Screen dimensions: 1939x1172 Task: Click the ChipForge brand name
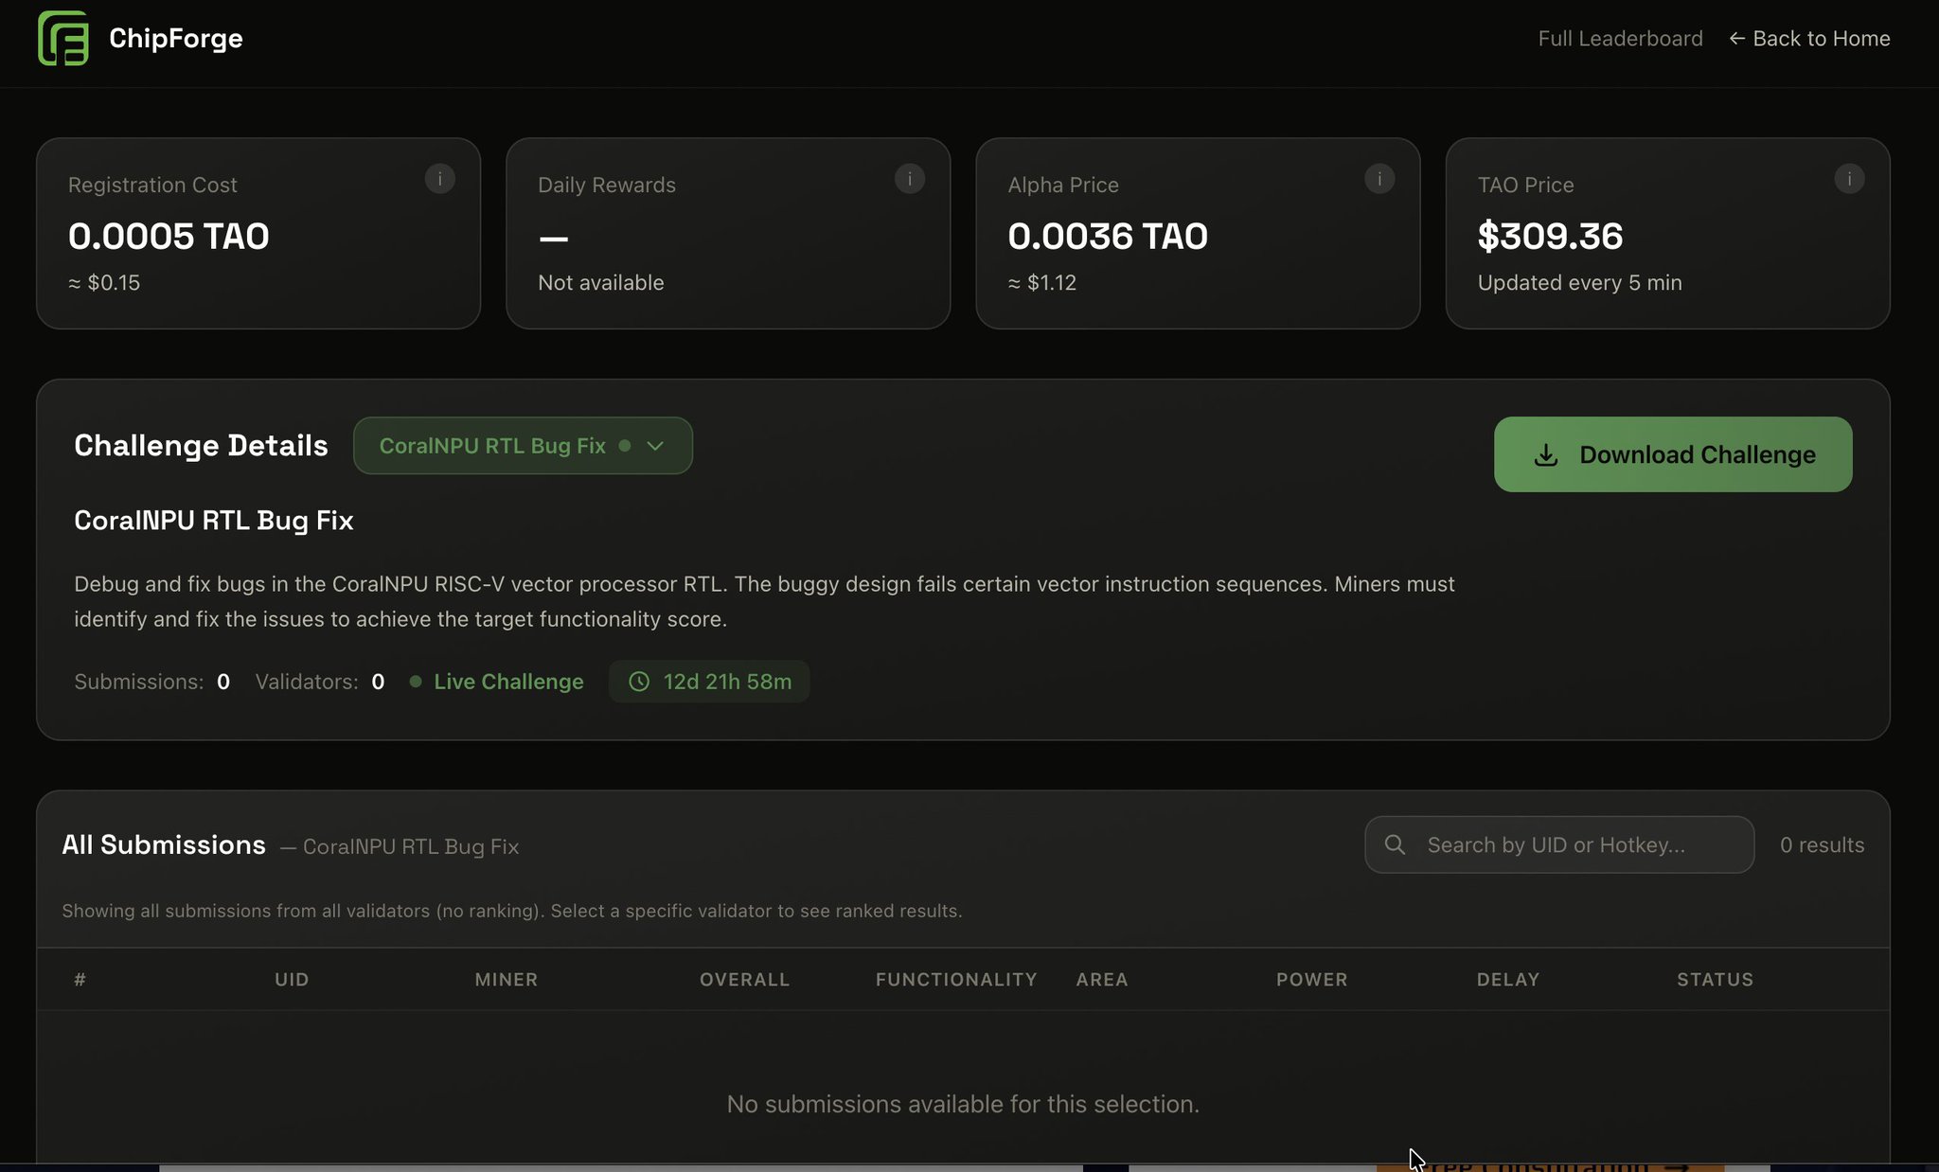176,38
